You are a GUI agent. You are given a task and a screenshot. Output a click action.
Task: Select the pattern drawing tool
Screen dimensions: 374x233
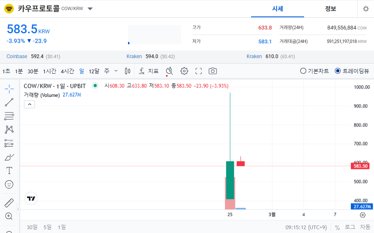tap(9, 130)
